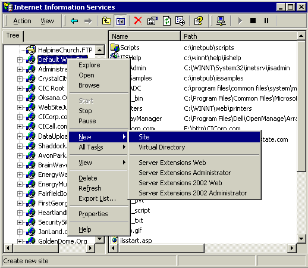This screenshot has width=308, height=268.
Task: Open the Properties toolbar icon
Action: pos(152,21)
